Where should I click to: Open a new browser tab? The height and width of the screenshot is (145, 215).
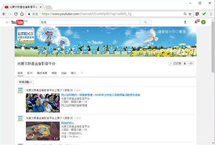click(x=49, y=7)
